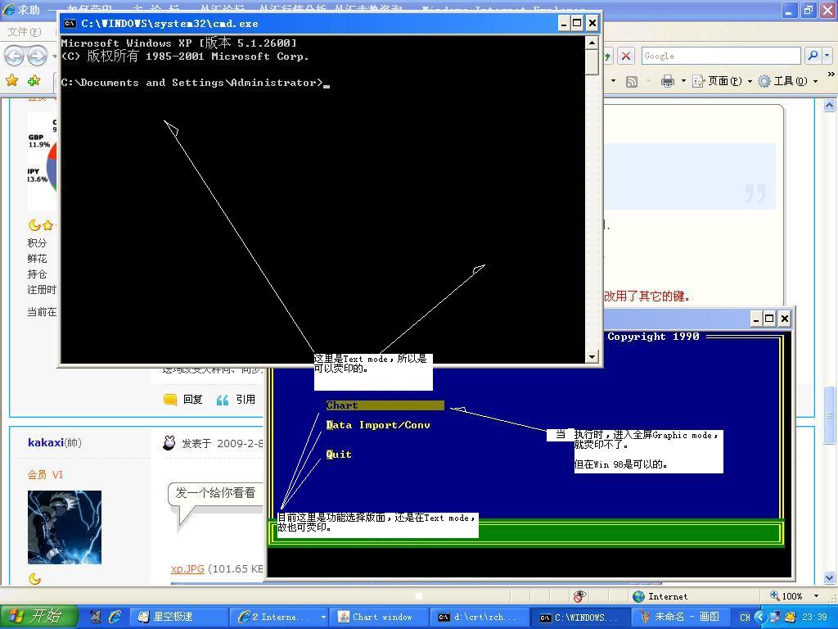Click the 回复 reply speech bubble icon
The width and height of the screenshot is (838, 629).
[x=170, y=400]
